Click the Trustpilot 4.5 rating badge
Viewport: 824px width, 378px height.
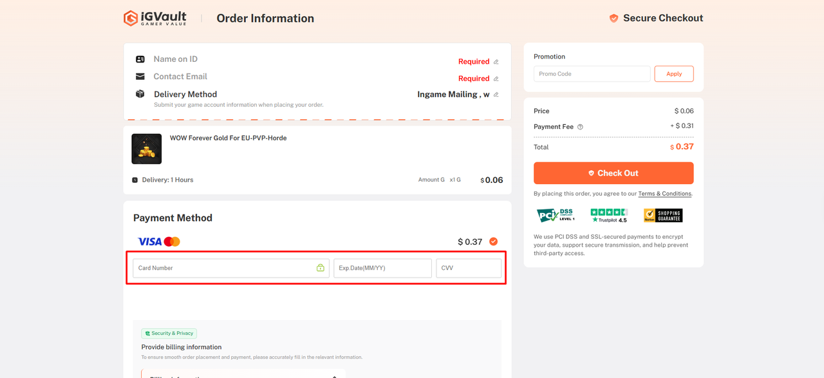pyautogui.click(x=609, y=215)
